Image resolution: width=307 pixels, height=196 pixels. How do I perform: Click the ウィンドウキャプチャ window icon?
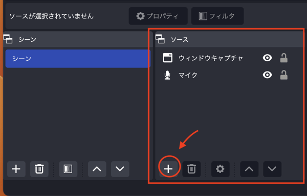pyautogui.click(x=168, y=58)
